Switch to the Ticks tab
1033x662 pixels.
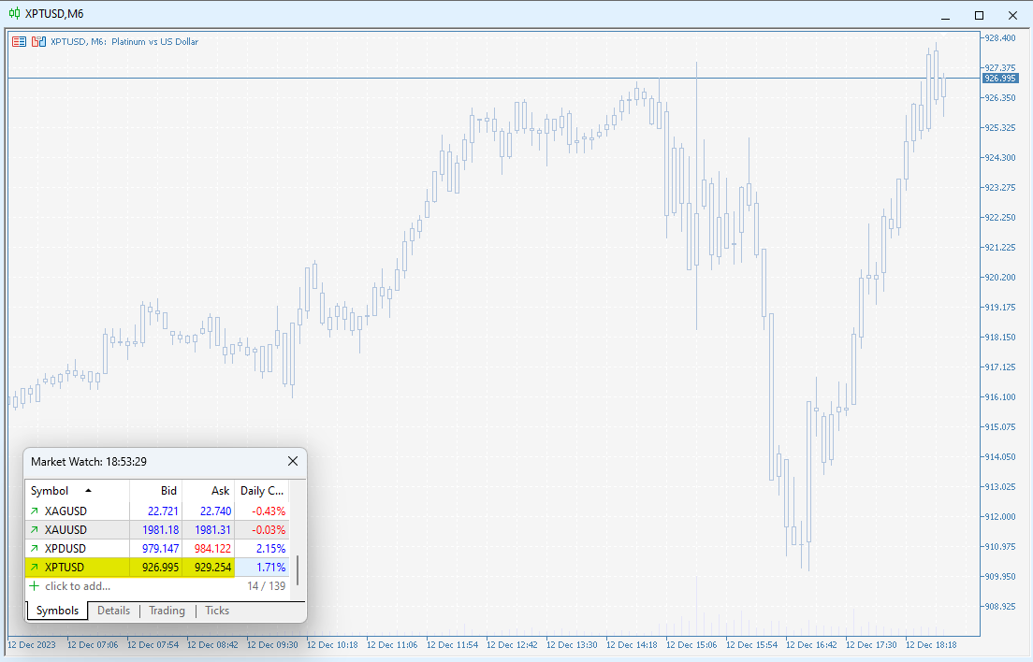(x=217, y=611)
